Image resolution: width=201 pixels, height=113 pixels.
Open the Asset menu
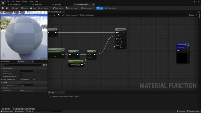[x=18, y=1]
